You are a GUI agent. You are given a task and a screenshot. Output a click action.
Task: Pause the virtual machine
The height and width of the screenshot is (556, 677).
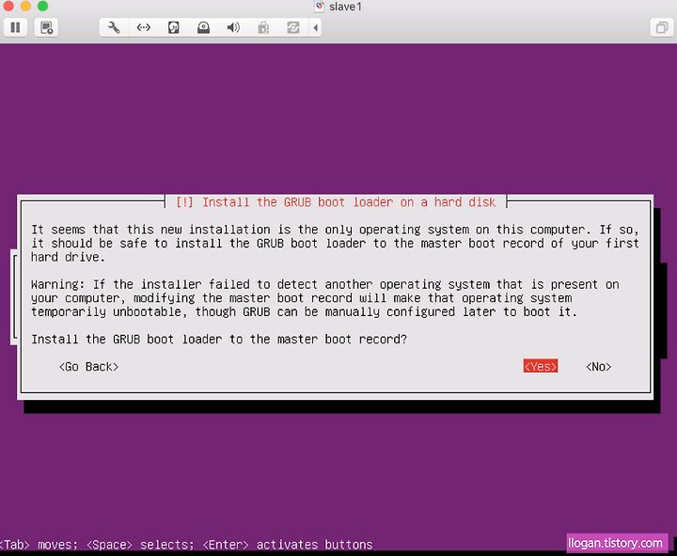point(16,27)
